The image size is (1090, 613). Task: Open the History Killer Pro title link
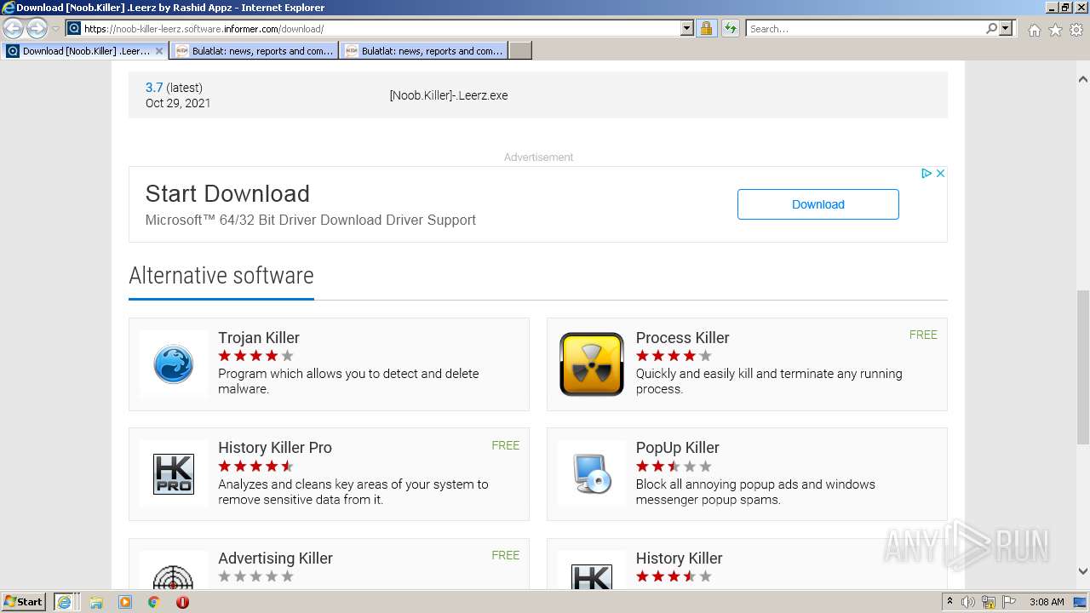pyautogui.click(x=275, y=448)
